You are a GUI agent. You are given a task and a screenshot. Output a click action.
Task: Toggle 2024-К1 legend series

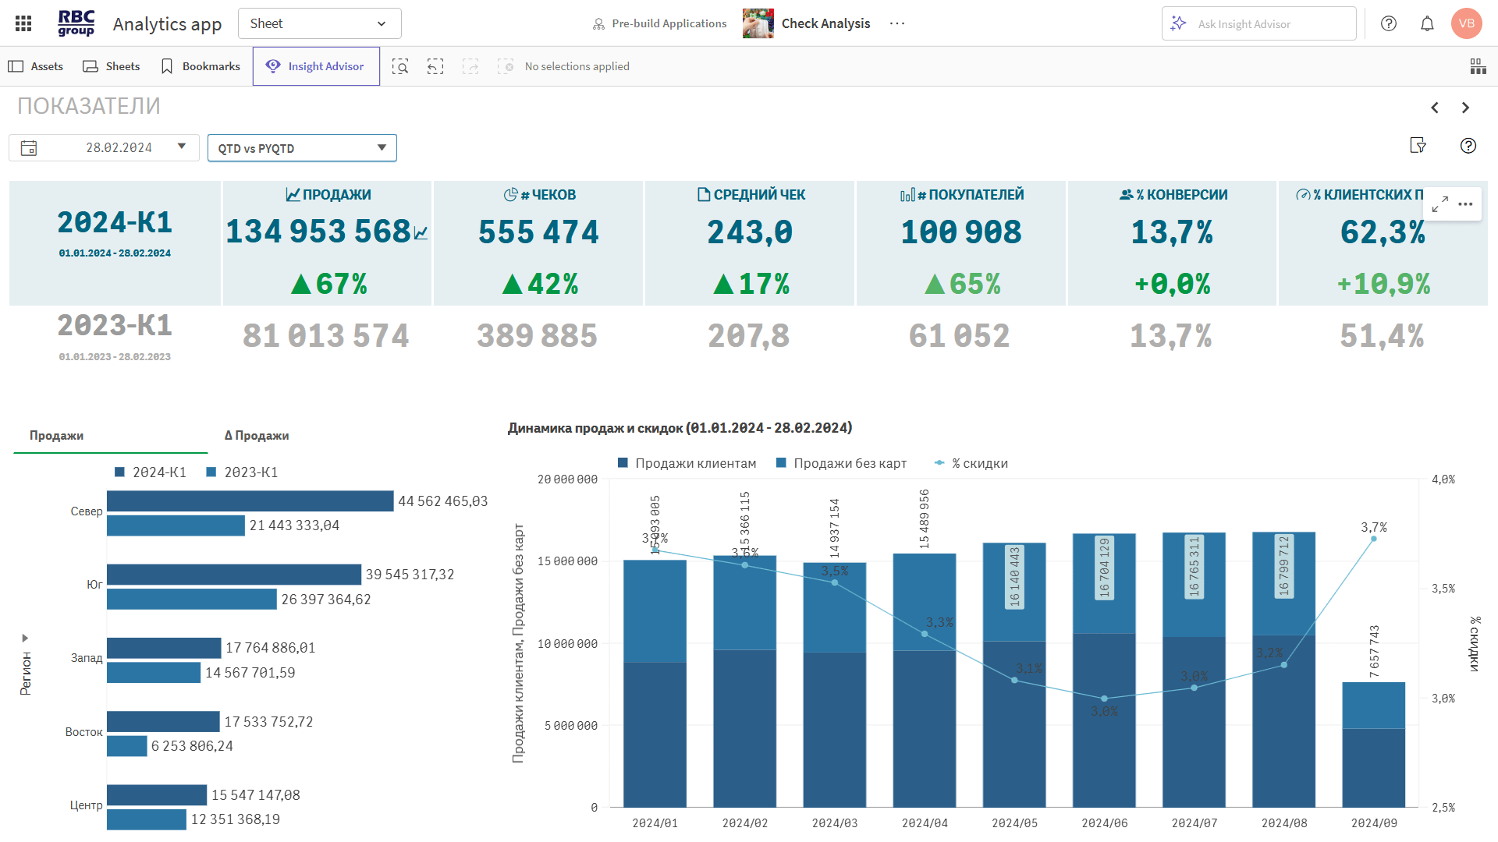(151, 472)
